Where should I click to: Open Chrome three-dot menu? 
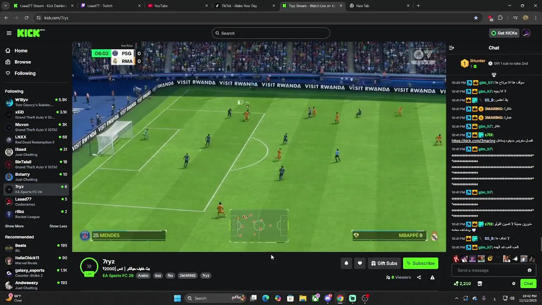click(x=536, y=18)
